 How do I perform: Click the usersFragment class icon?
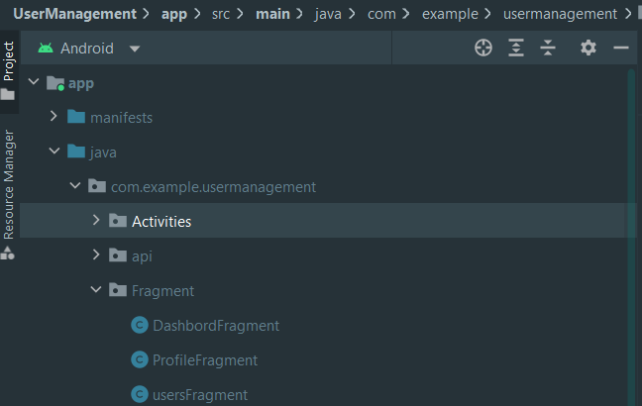click(x=140, y=395)
